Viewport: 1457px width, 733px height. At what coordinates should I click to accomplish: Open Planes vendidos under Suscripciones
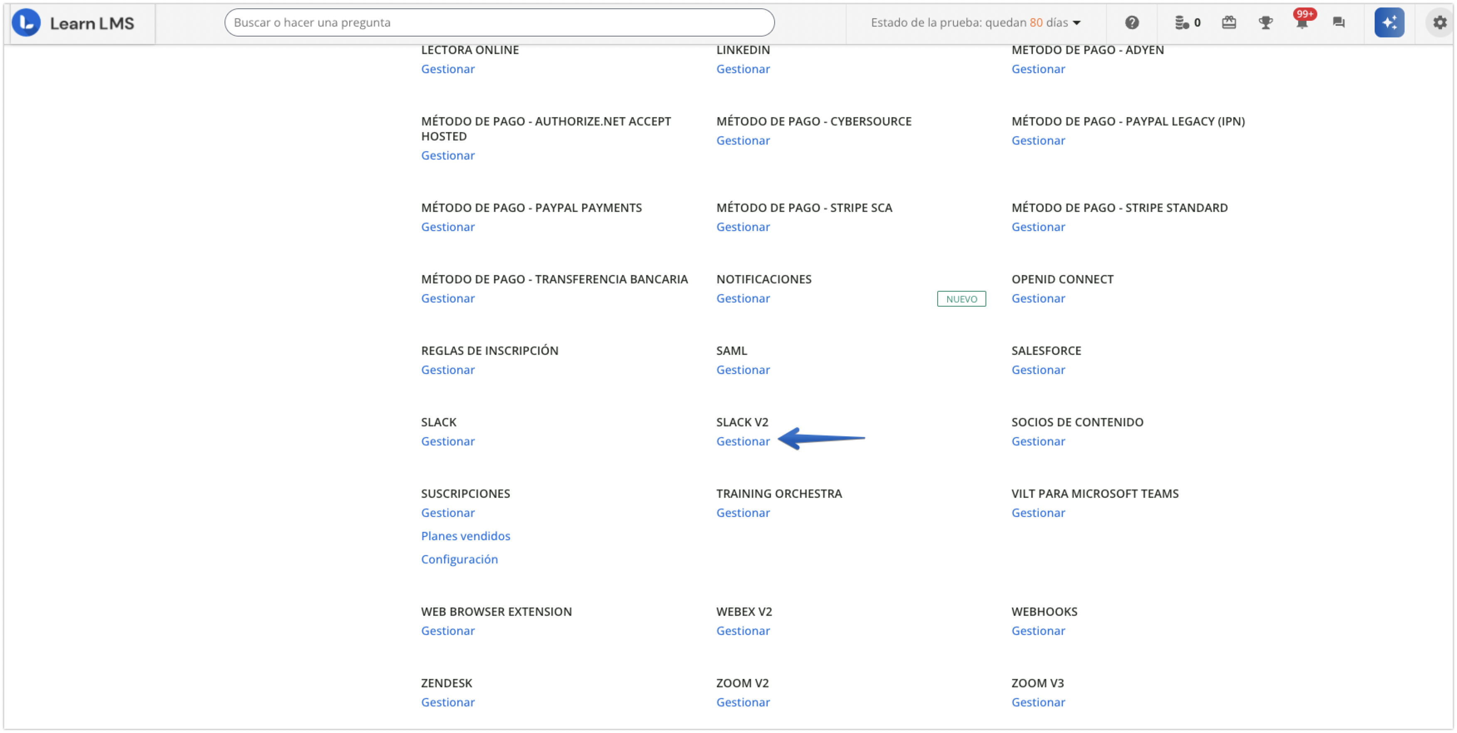(465, 536)
